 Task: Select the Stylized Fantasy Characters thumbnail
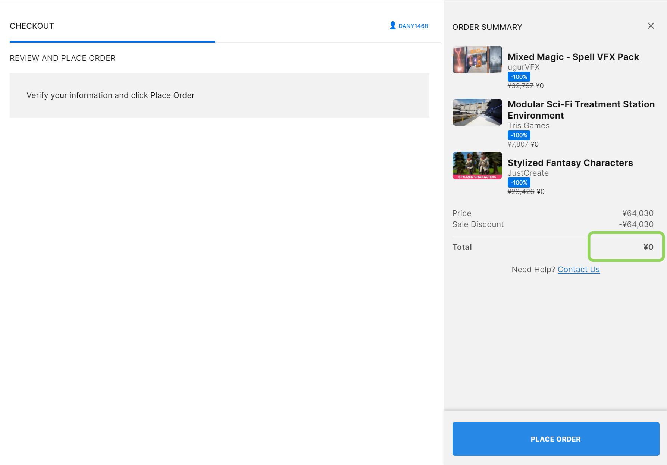pyautogui.click(x=477, y=166)
